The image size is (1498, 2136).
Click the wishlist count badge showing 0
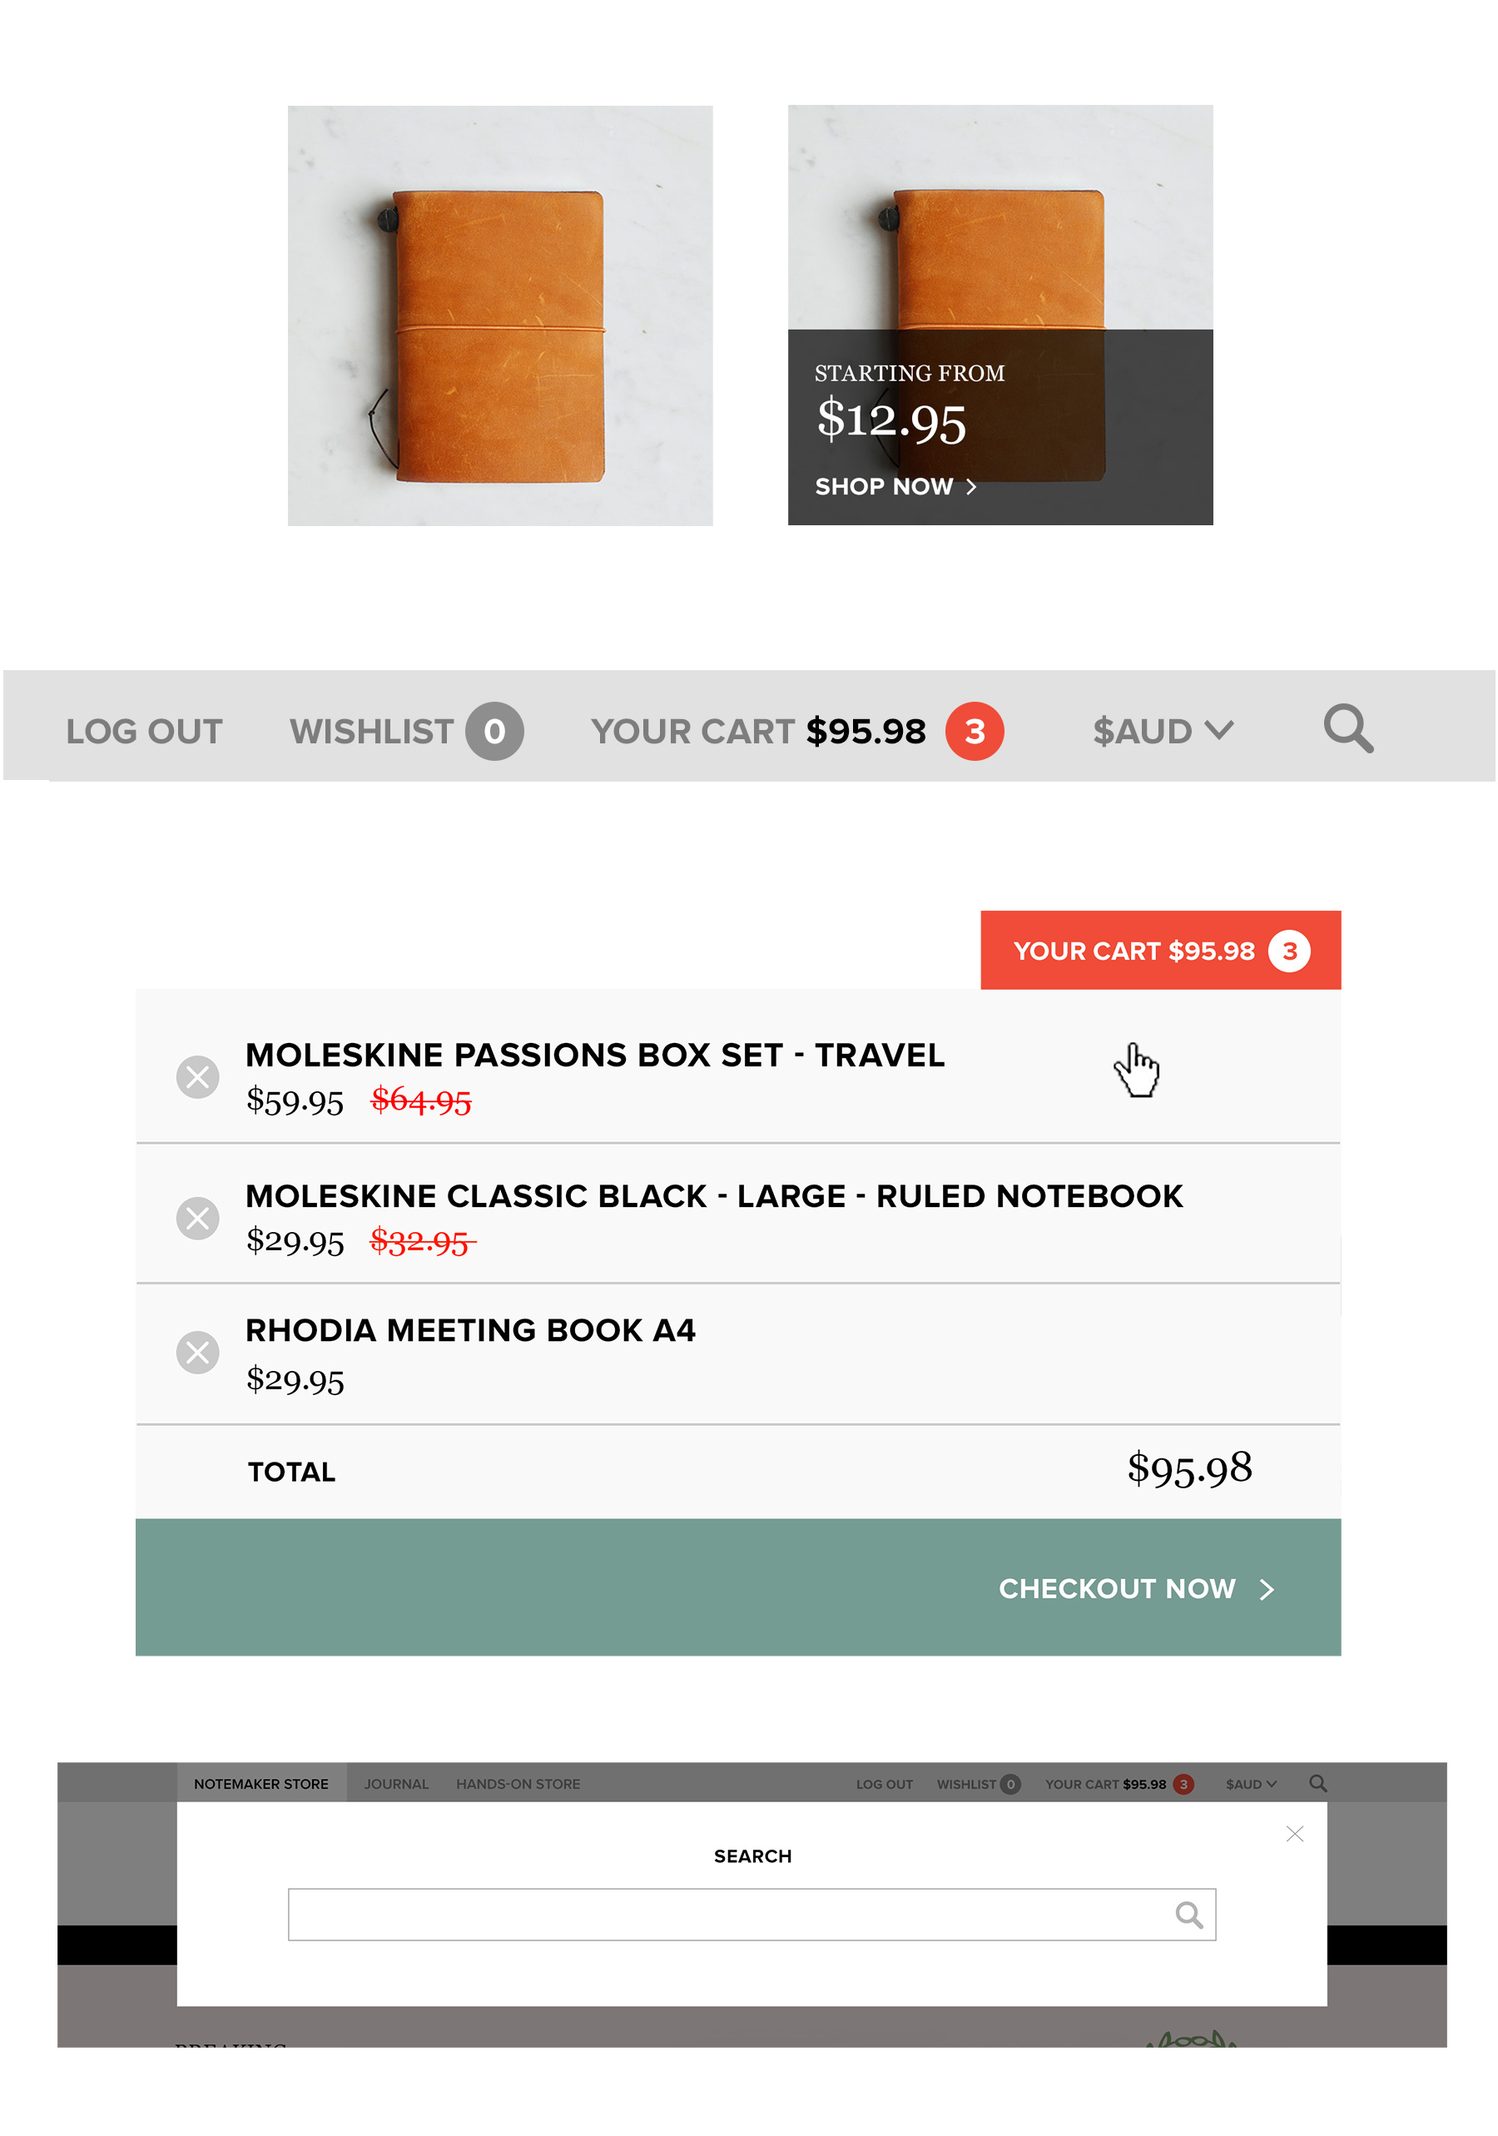[x=494, y=731]
